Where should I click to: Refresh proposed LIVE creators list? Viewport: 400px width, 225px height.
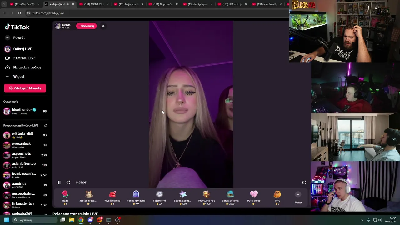[46, 125]
